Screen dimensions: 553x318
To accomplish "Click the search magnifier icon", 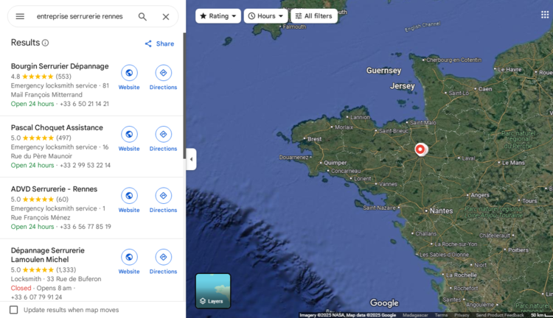I will tap(142, 16).
